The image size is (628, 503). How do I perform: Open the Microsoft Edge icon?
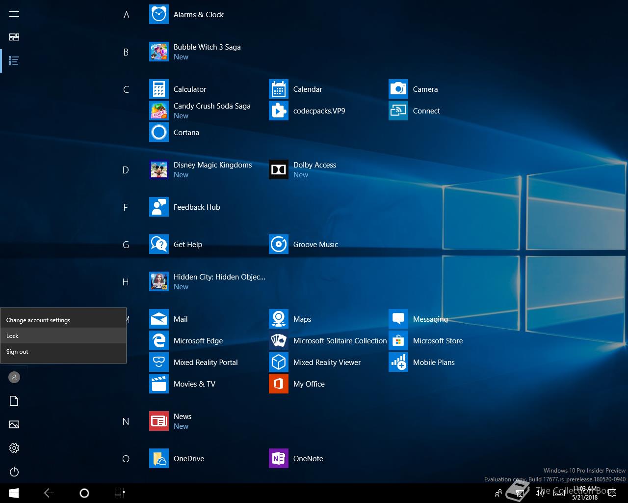(159, 341)
